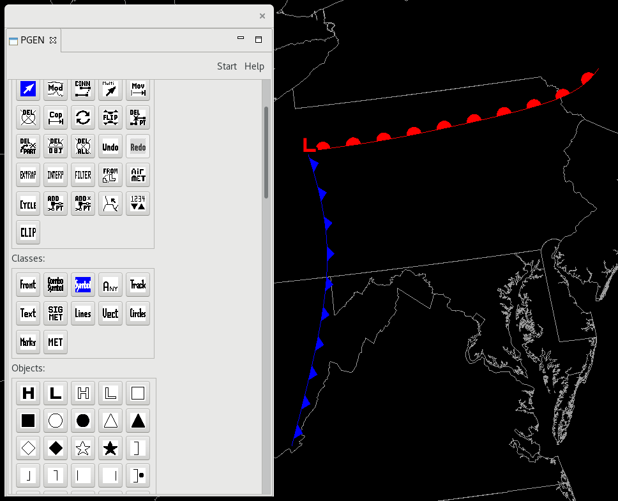618x501 pixels.
Task: Select the open triangle symbol
Action: click(x=110, y=421)
